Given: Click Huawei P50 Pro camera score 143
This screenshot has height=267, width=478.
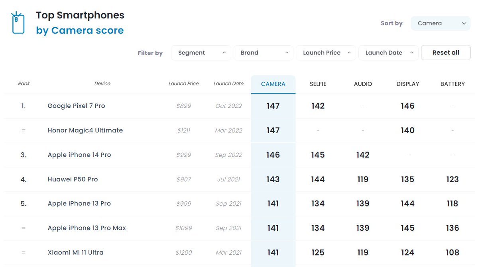Looking at the screenshot, I should click(x=273, y=179).
